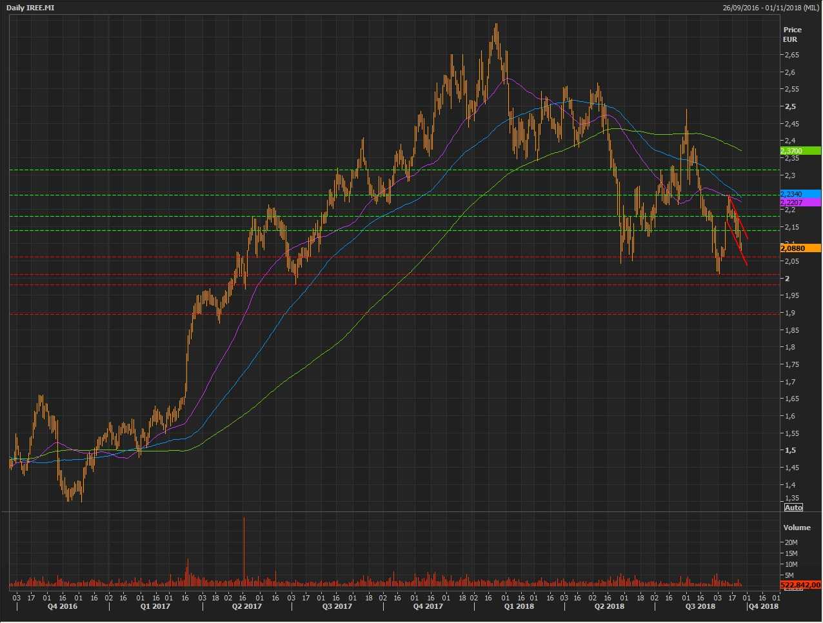Screen dimensions: 823x623
Task: Click the Auto scale button on price axis
Action: point(793,508)
